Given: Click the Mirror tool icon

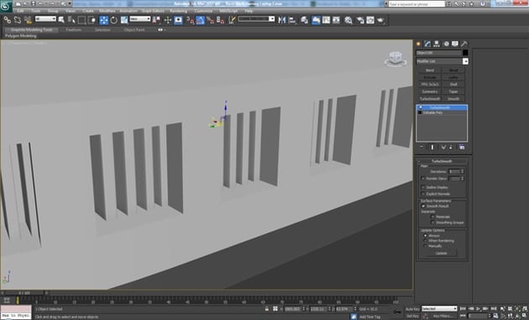Looking at the screenshot, I should click(x=281, y=20).
